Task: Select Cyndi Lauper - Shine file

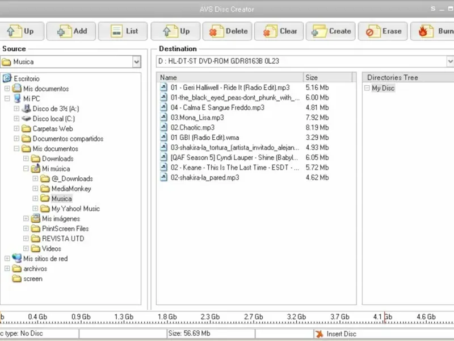Action: (x=234, y=157)
